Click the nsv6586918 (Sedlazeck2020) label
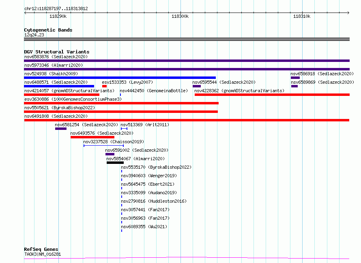Screen dimensions: 361x263 pos(322,74)
